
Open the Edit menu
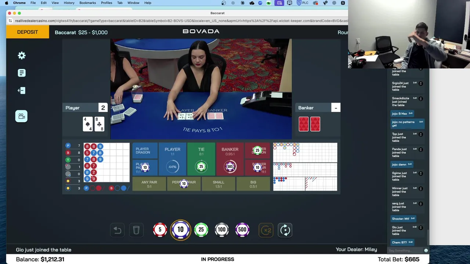tap(44, 3)
